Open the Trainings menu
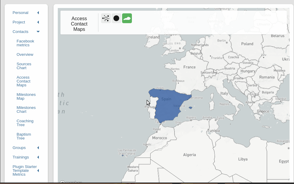 click(21, 157)
